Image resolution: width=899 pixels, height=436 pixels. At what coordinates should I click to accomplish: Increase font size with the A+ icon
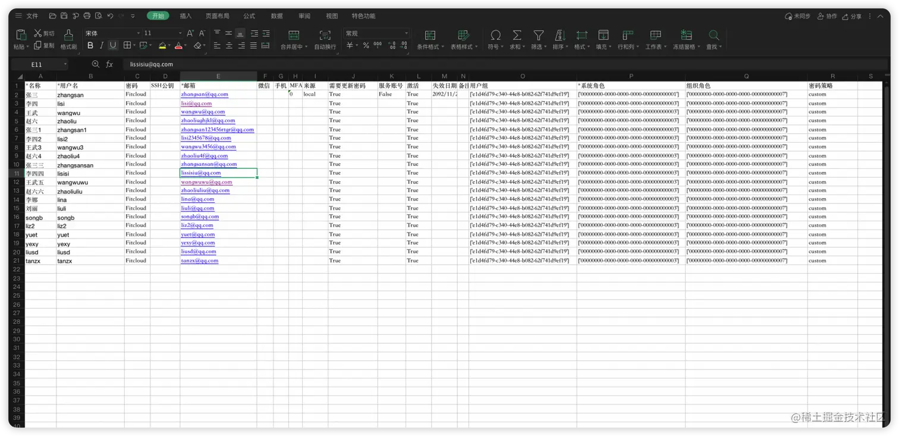(x=190, y=33)
